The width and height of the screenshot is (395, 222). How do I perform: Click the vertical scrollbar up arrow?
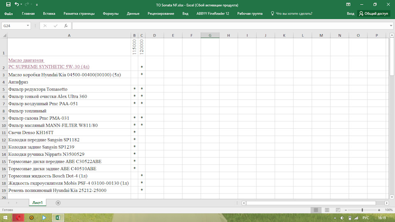point(392,35)
